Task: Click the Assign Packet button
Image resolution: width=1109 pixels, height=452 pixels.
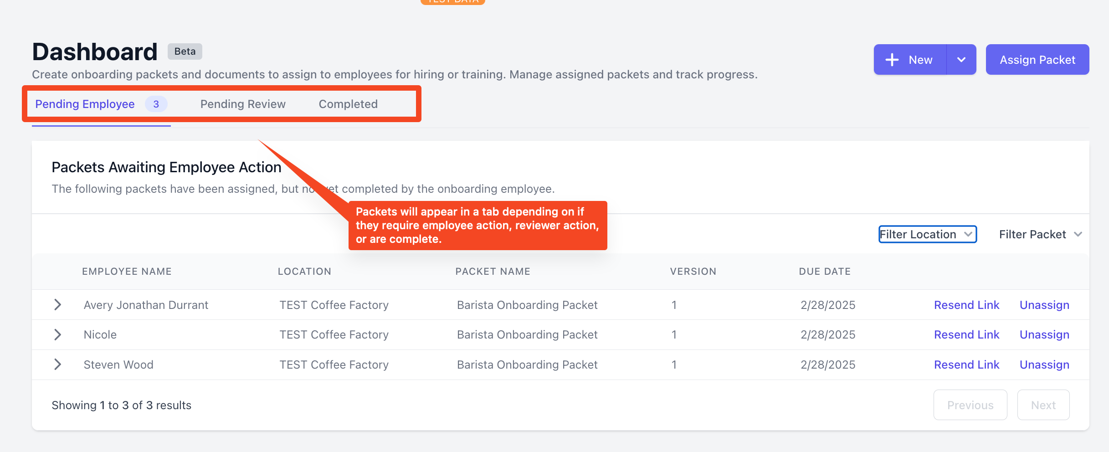Action: 1037,60
